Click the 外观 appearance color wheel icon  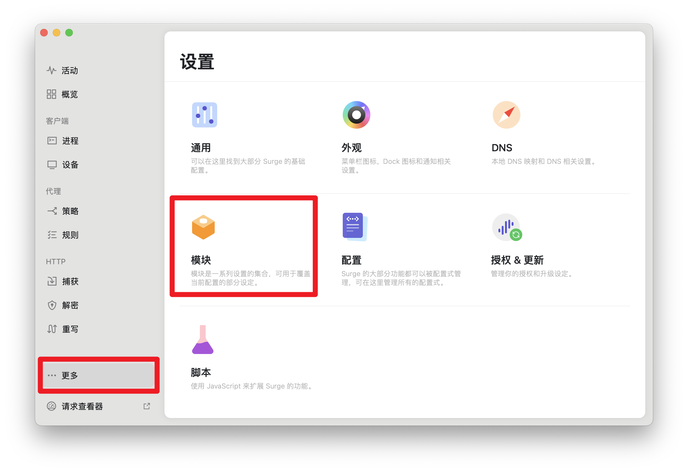356,115
